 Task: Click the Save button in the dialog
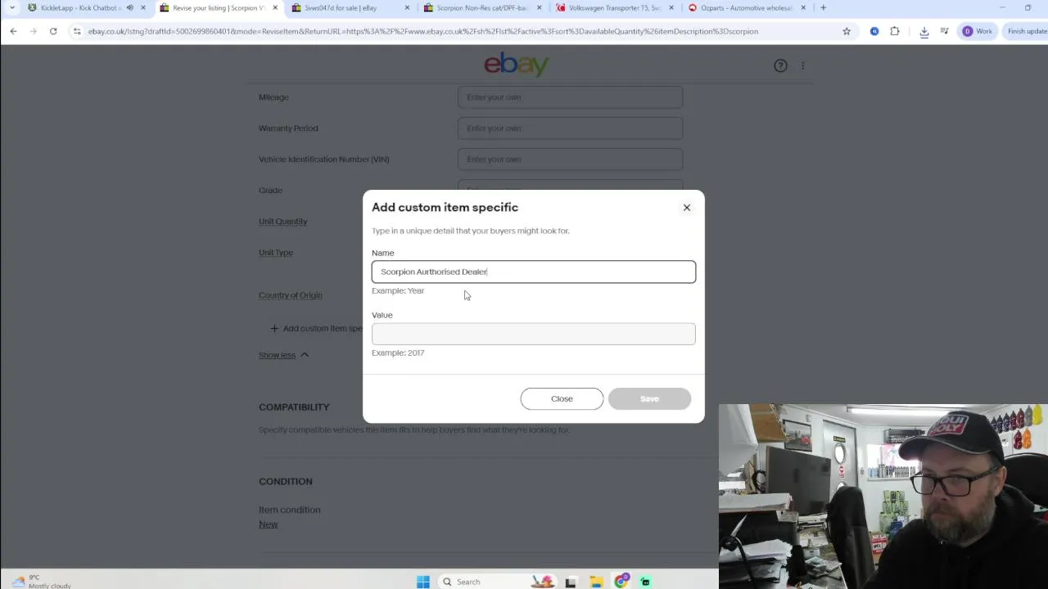point(649,398)
